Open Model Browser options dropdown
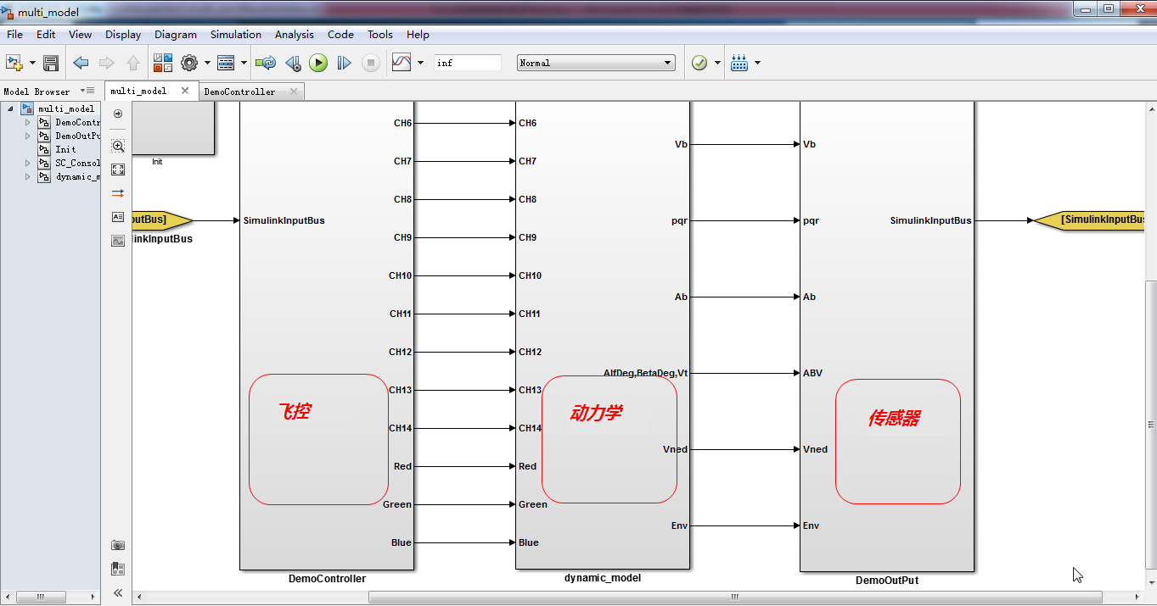This screenshot has width=1157, height=606. click(87, 91)
